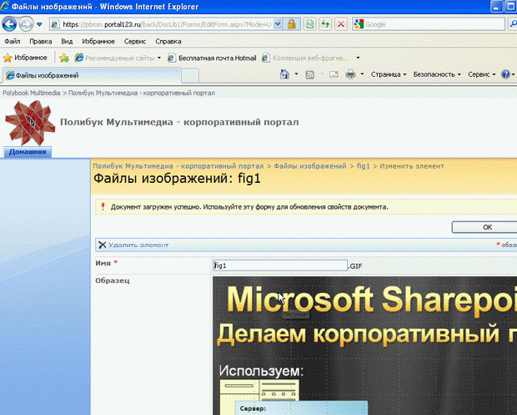Click the Polybook Multimedia portal logo
This screenshot has height=415, width=517.
coord(29,123)
